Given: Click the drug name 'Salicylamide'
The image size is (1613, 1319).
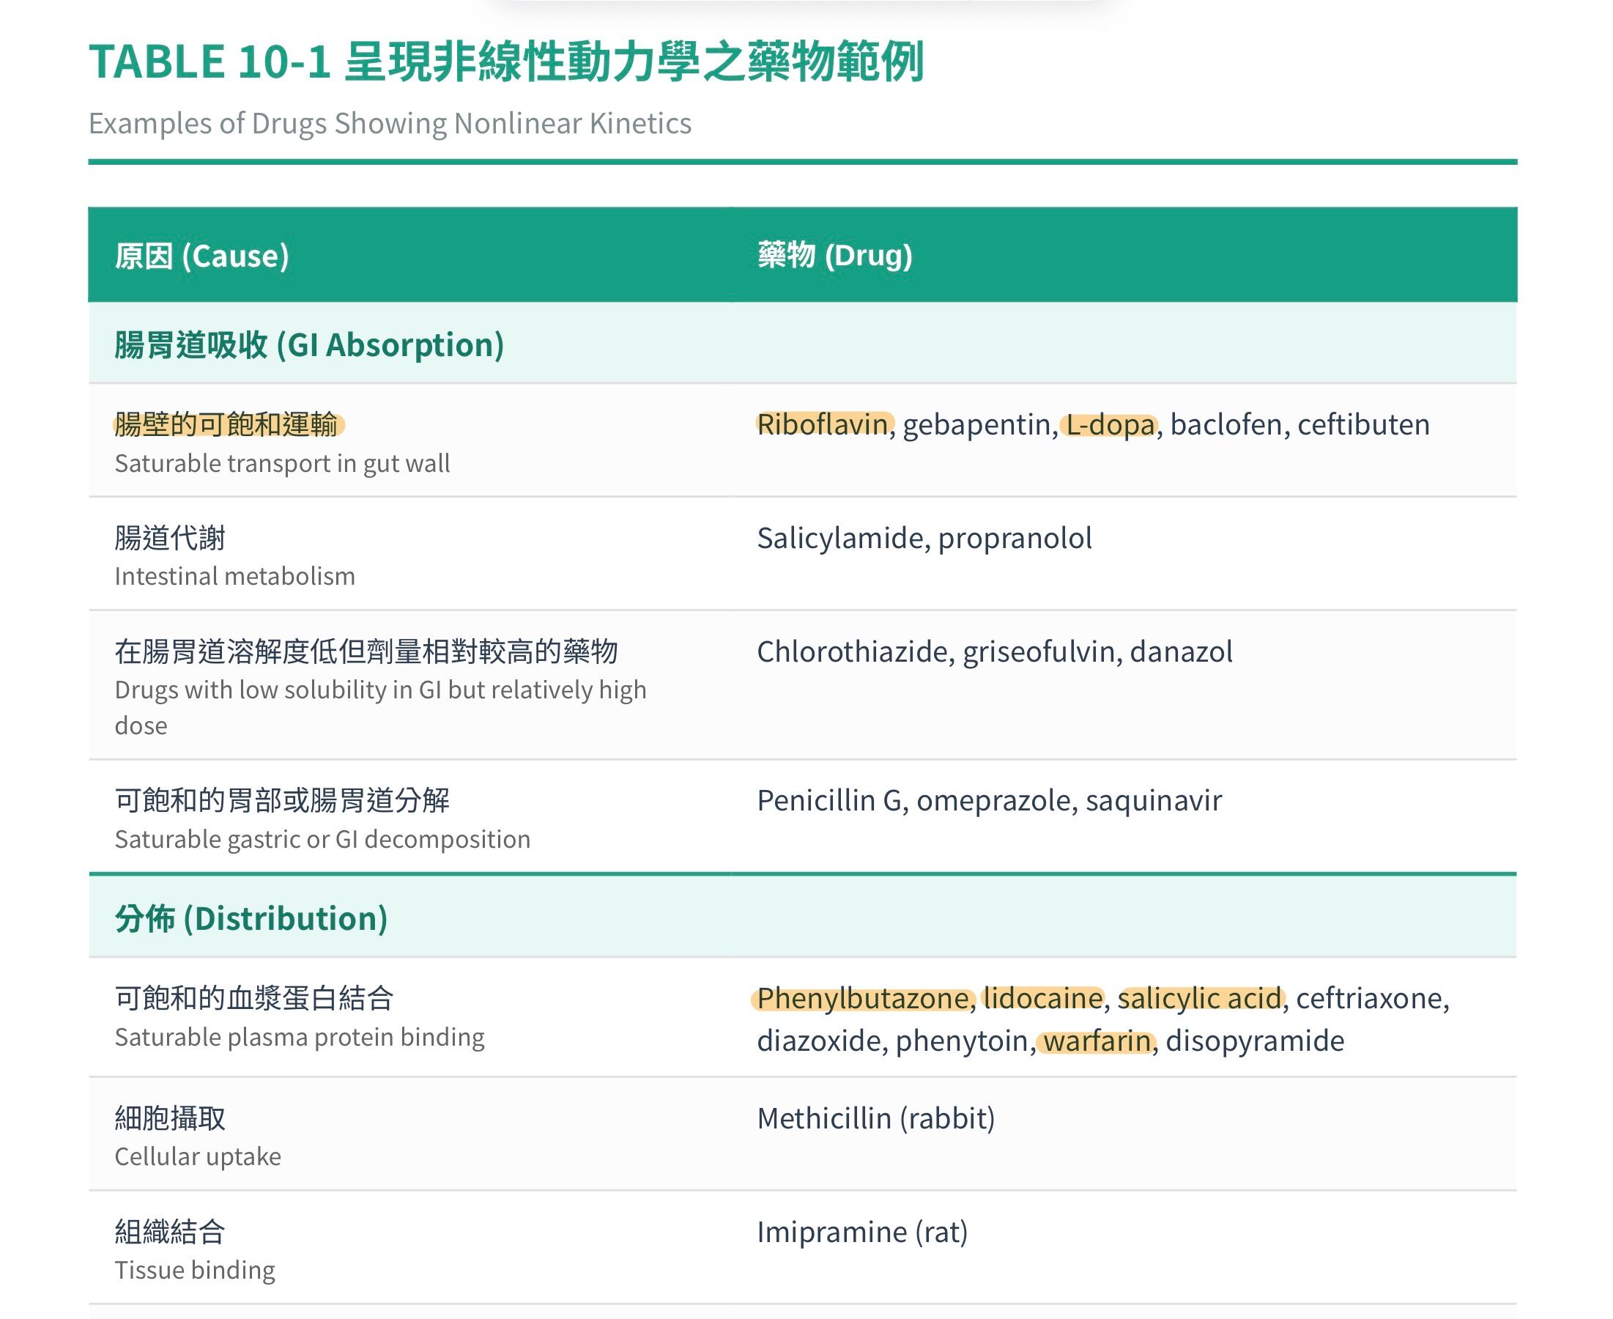Looking at the screenshot, I should (840, 538).
